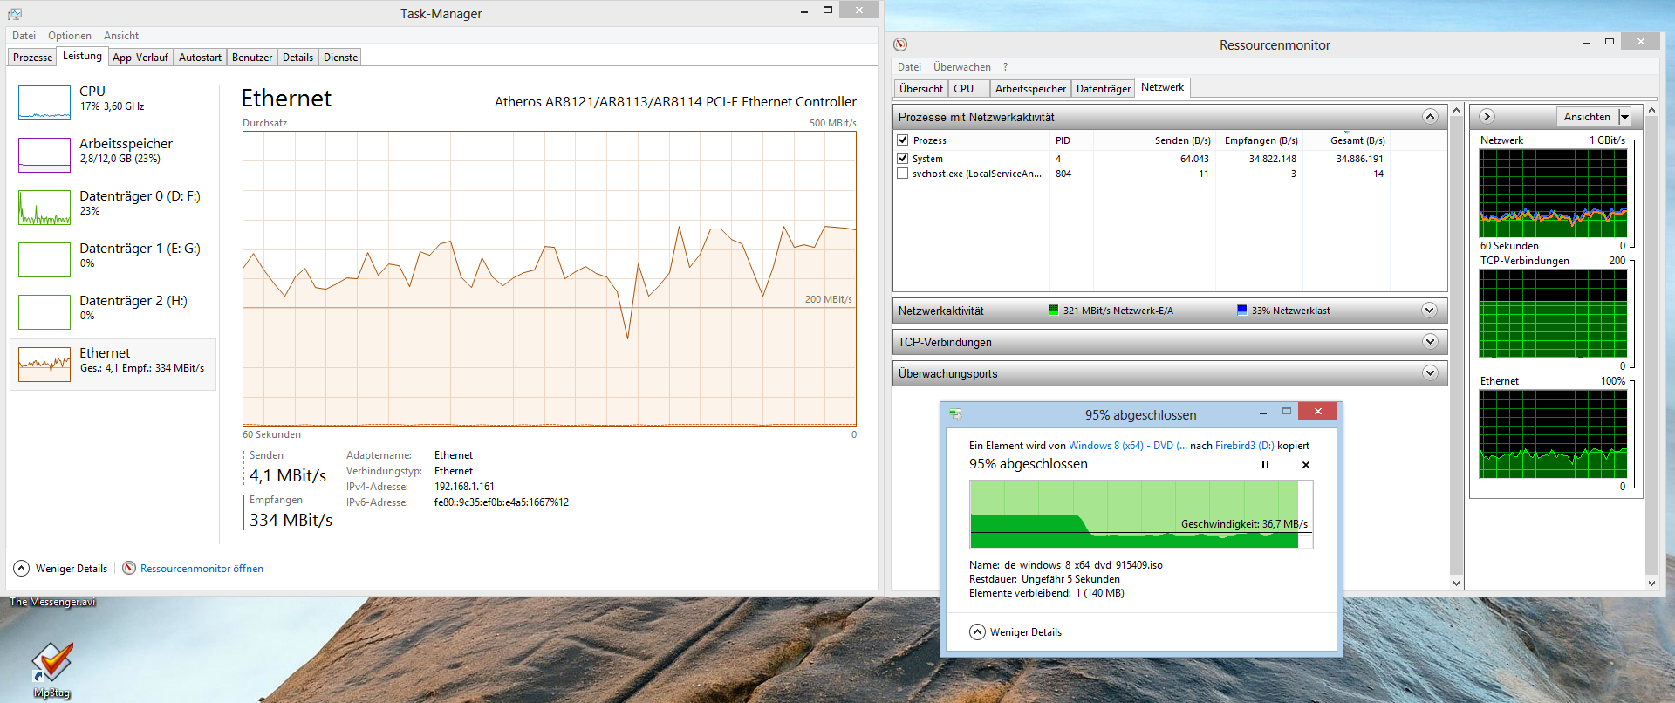Collapse the right graphs pane arrow button
This screenshot has height=703, width=1675.
[1487, 117]
